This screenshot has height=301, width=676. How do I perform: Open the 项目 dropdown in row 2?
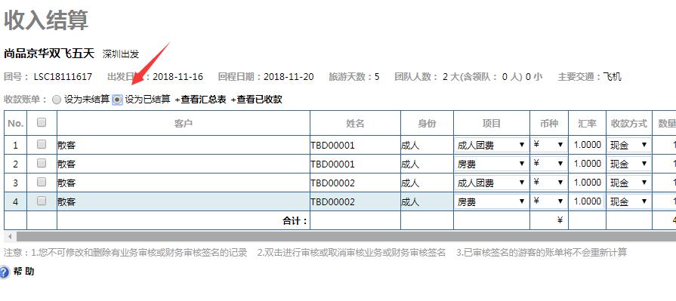coord(491,164)
